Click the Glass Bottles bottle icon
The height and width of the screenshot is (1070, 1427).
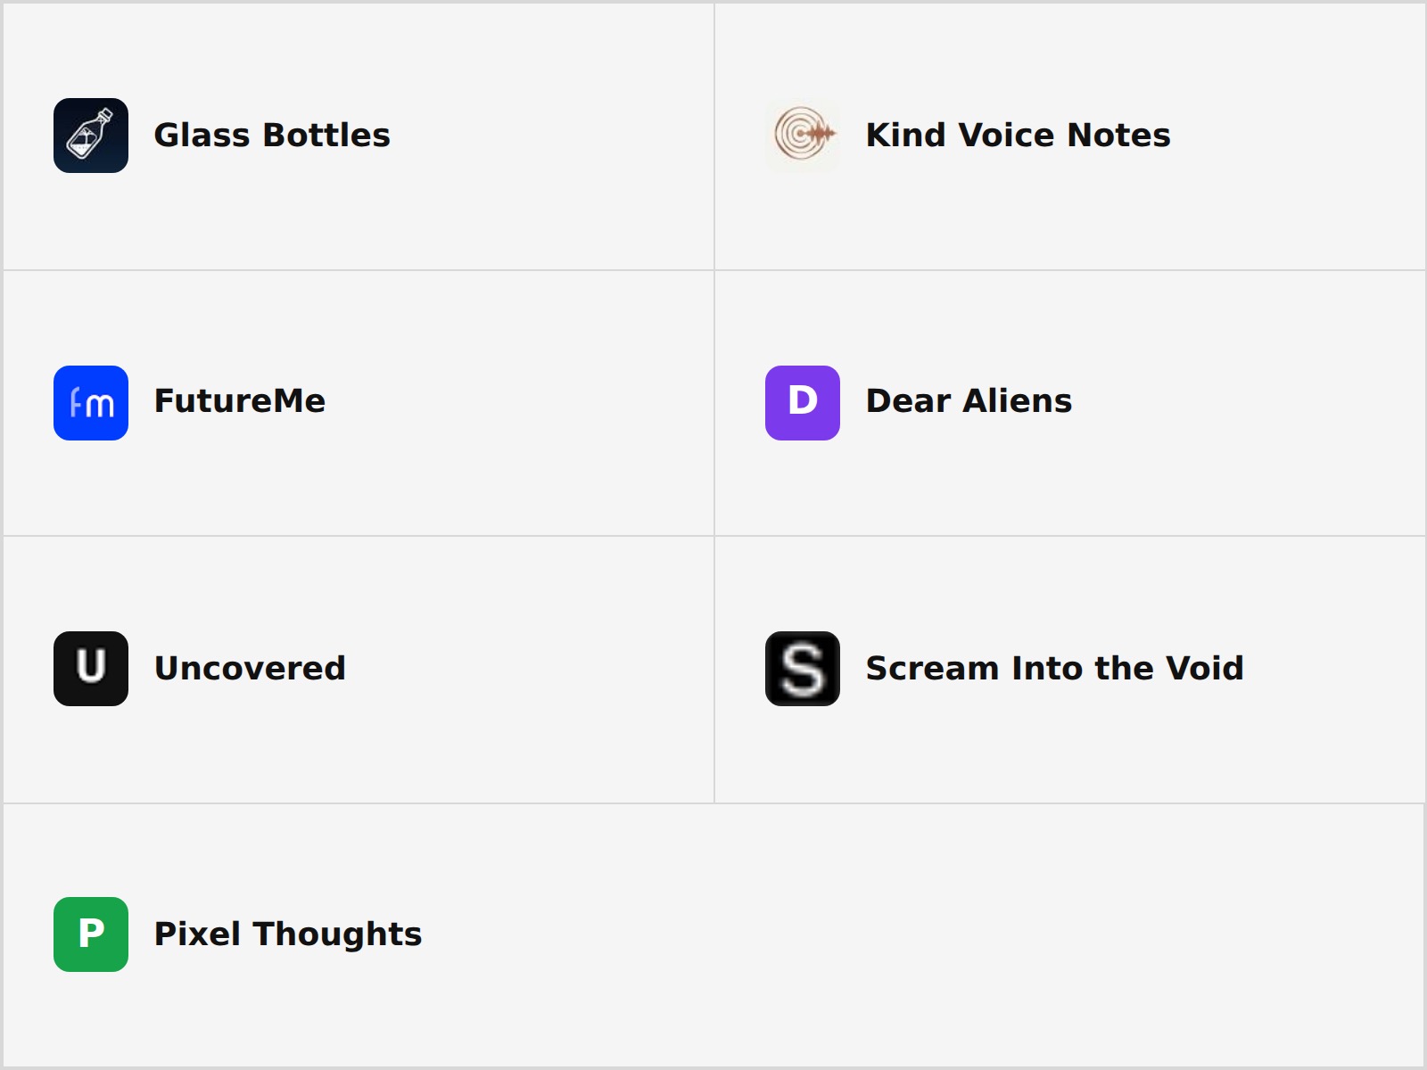click(91, 136)
